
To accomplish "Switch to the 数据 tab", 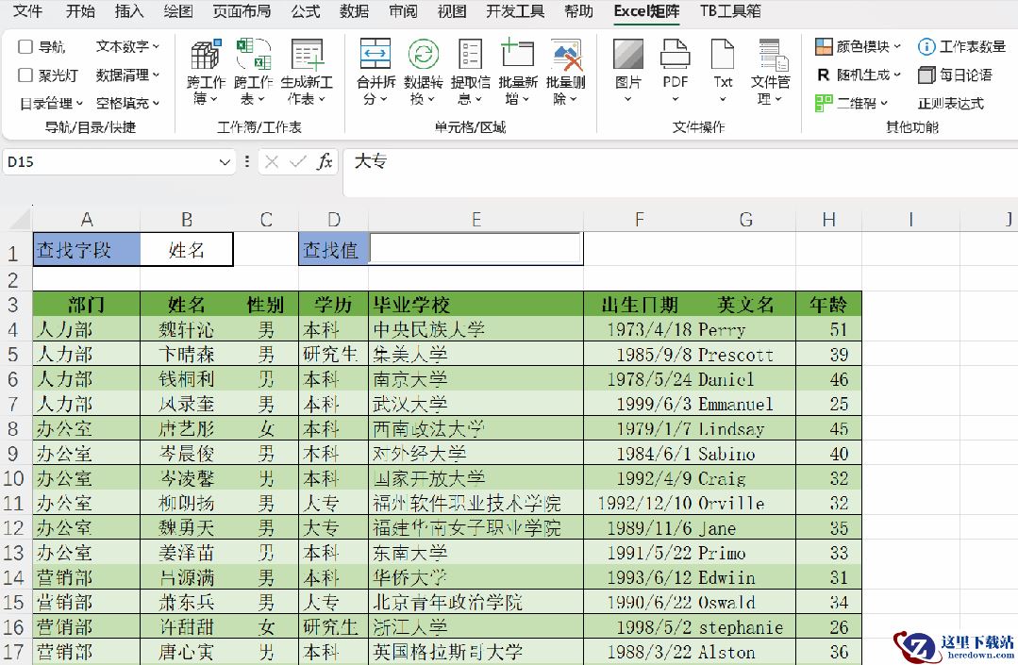I will [x=354, y=11].
